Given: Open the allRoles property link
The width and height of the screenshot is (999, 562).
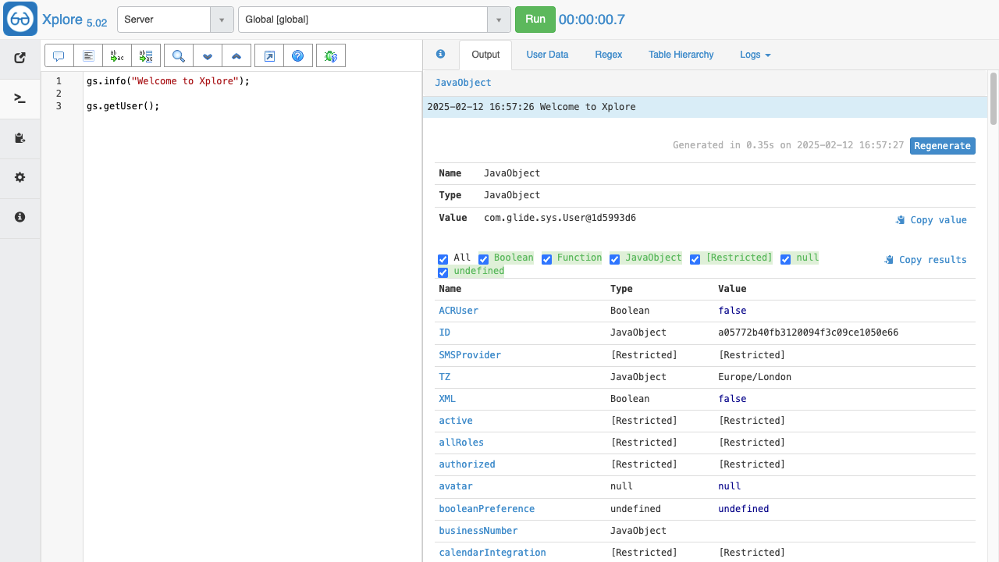Looking at the screenshot, I should (461, 443).
